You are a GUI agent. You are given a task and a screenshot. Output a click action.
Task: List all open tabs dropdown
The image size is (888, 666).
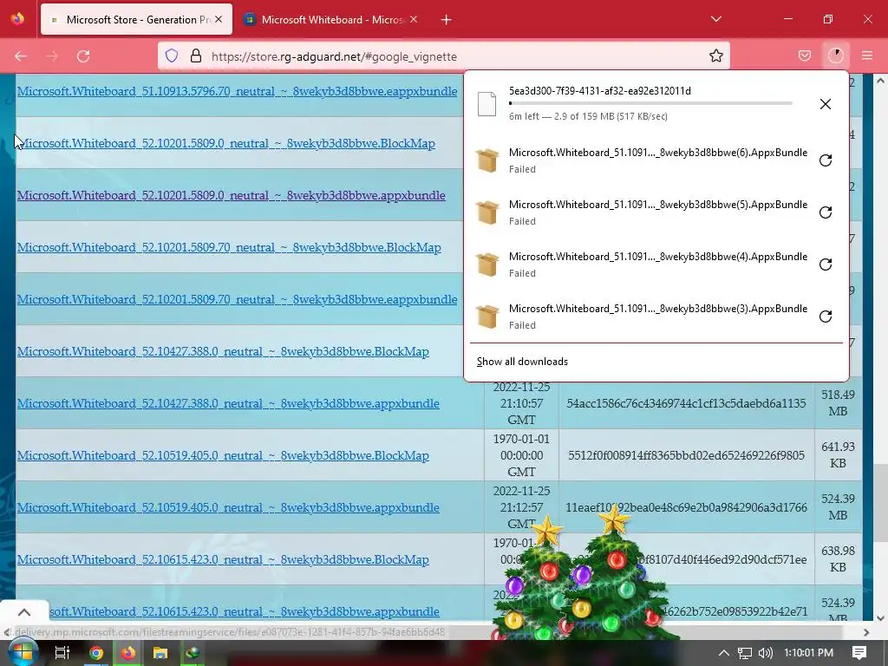[715, 19]
